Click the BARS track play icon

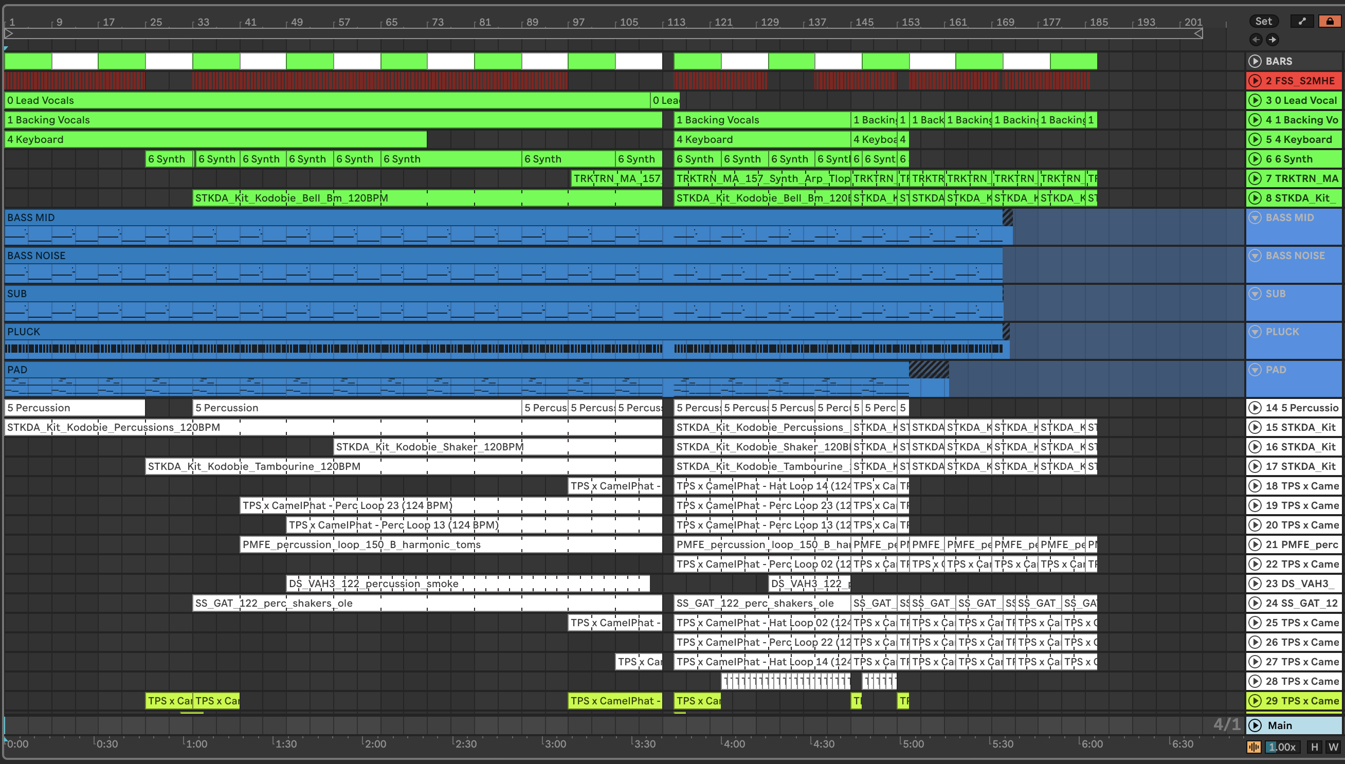coord(1255,61)
